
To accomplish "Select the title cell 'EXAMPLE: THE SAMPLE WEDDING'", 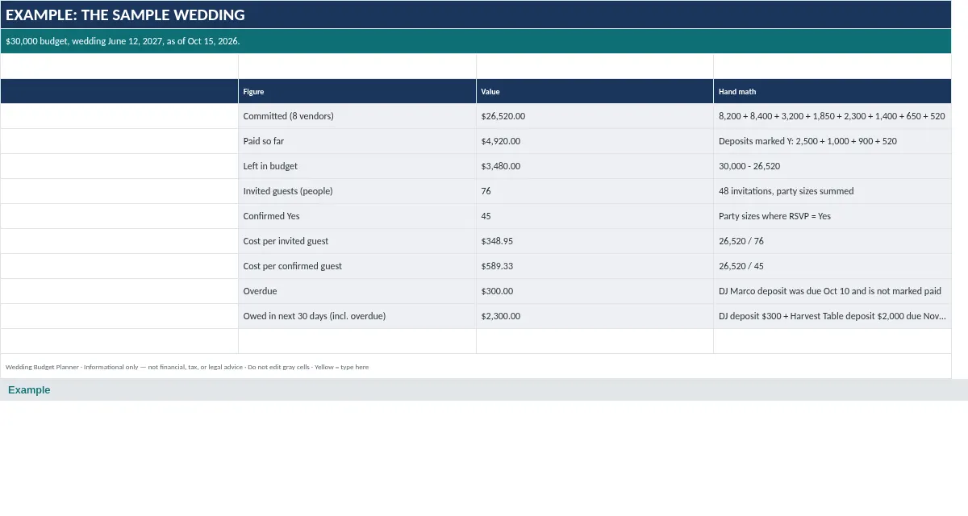I will click(476, 15).
